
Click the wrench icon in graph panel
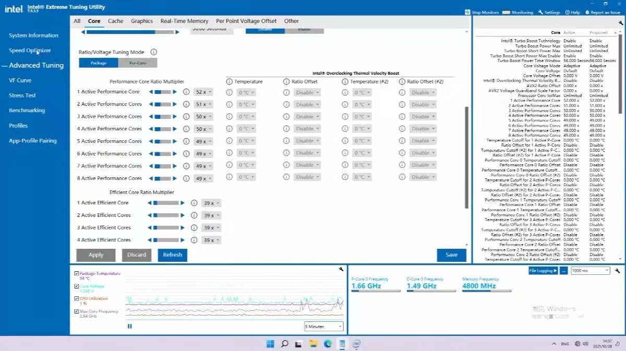point(341,269)
